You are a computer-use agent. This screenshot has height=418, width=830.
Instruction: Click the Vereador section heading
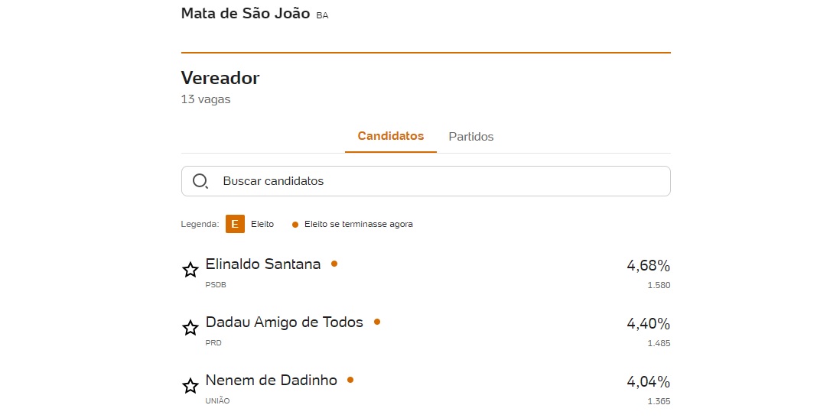220,78
